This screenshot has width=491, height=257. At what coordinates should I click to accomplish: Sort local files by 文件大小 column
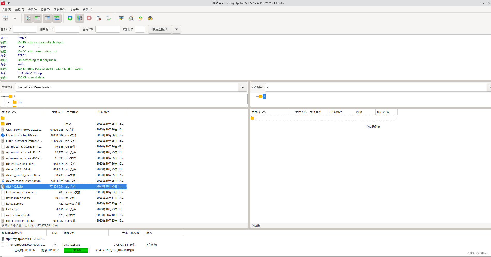click(x=55, y=112)
